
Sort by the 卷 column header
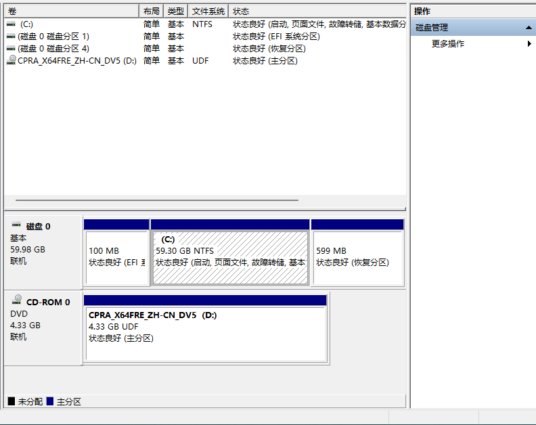(71, 12)
